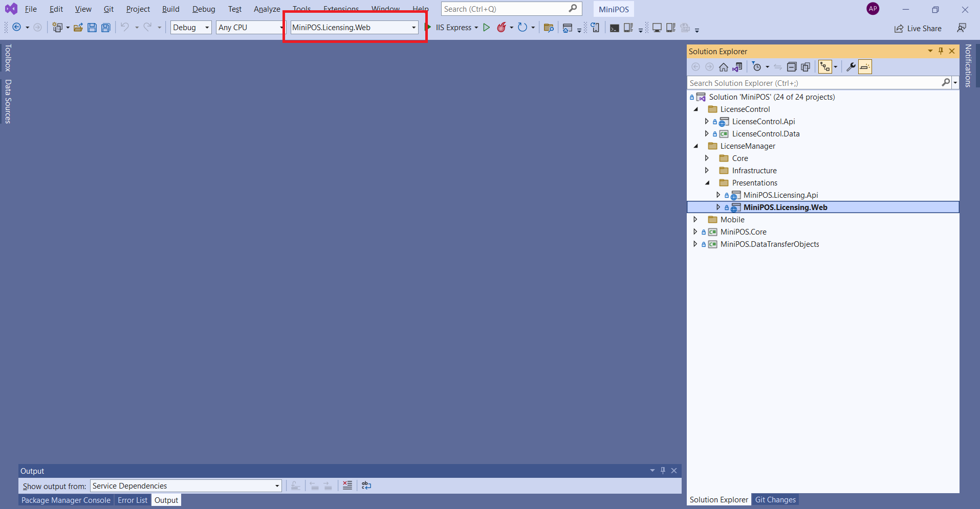Open the File menu

coord(31,9)
